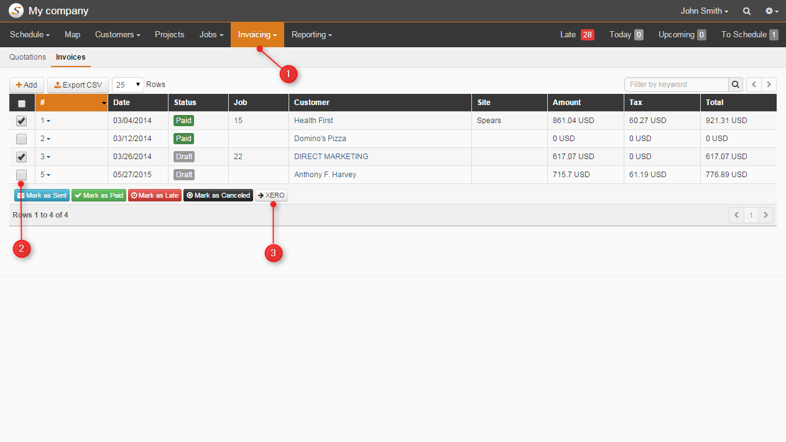Go to next page arrow beside filter

click(769, 85)
